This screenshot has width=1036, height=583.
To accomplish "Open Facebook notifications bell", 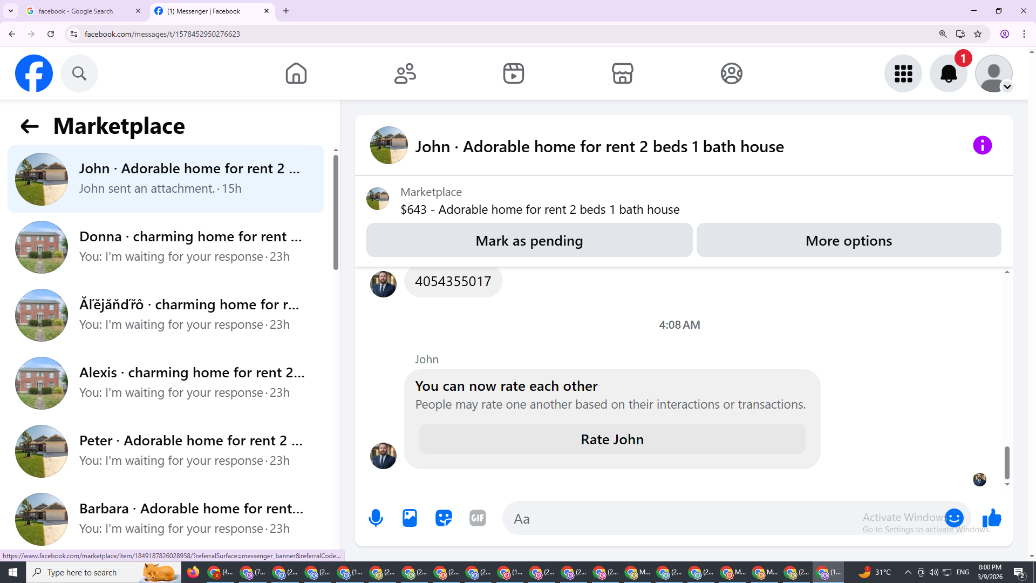I will point(948,73).
